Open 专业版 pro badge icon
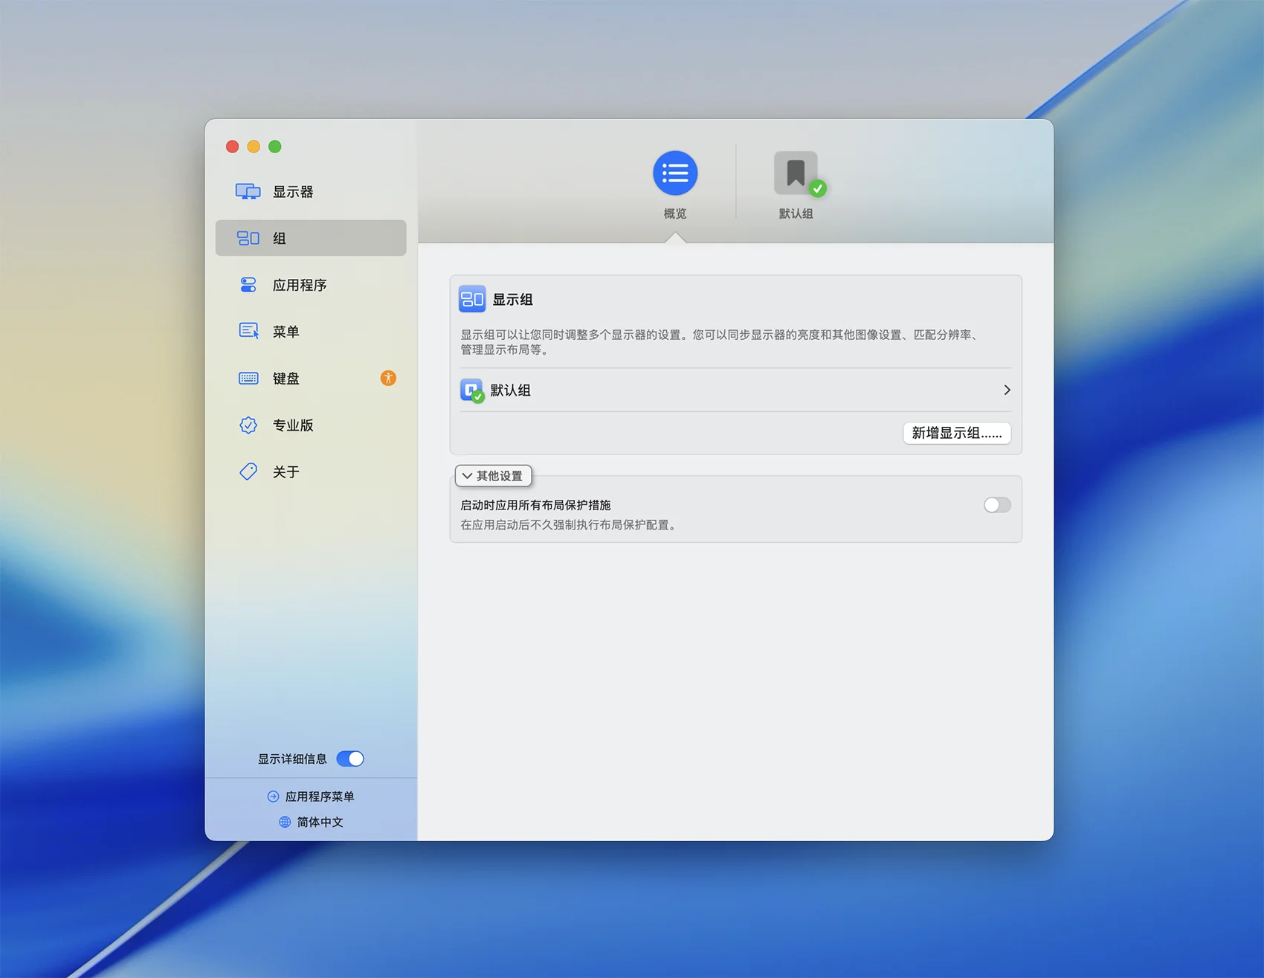This screenshot has height=978, width=1264. (248, 425)
